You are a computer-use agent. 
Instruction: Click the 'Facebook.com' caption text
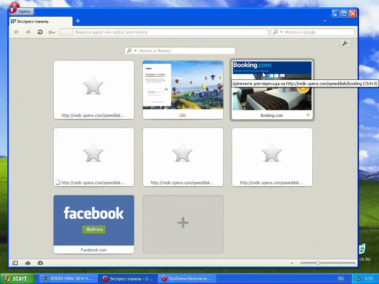94,250
